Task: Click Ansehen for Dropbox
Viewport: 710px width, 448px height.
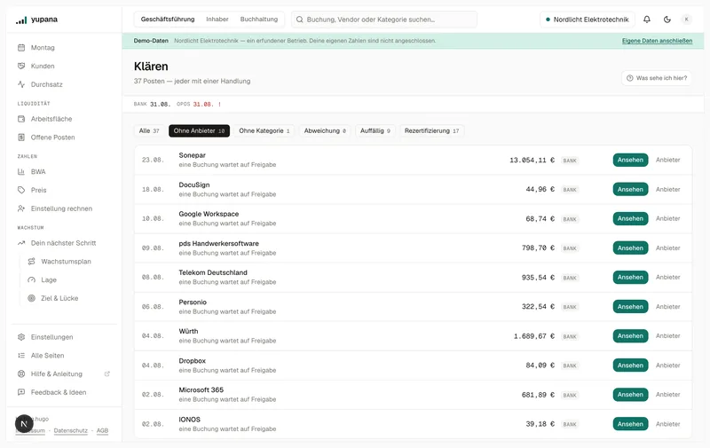Action: tap(630, 365)
